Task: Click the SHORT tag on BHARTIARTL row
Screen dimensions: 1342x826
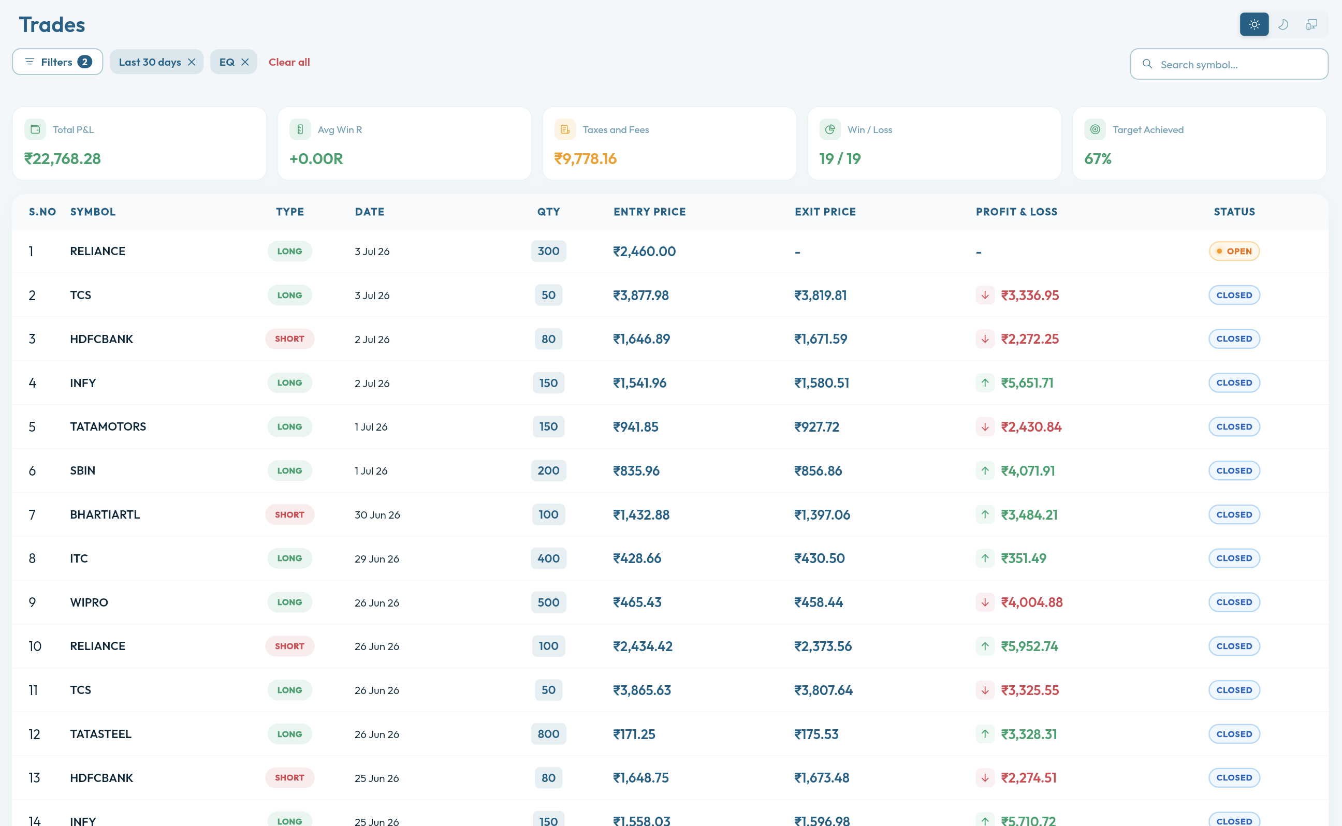Action: pyautogui.click(x=289, y=514)
